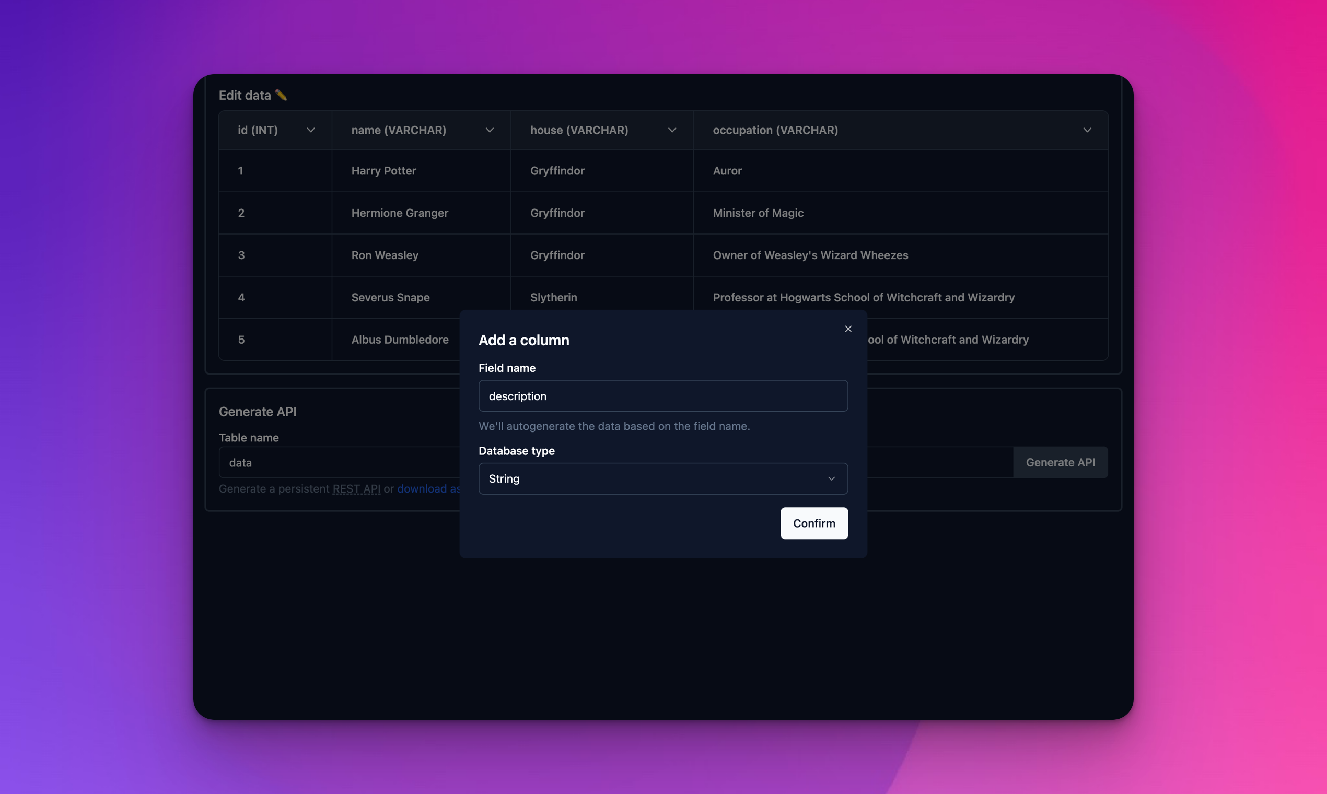Expand the name (VARCHAR) column chevron
Viewport: 1327px width, 794px height.
click(490, 130)
